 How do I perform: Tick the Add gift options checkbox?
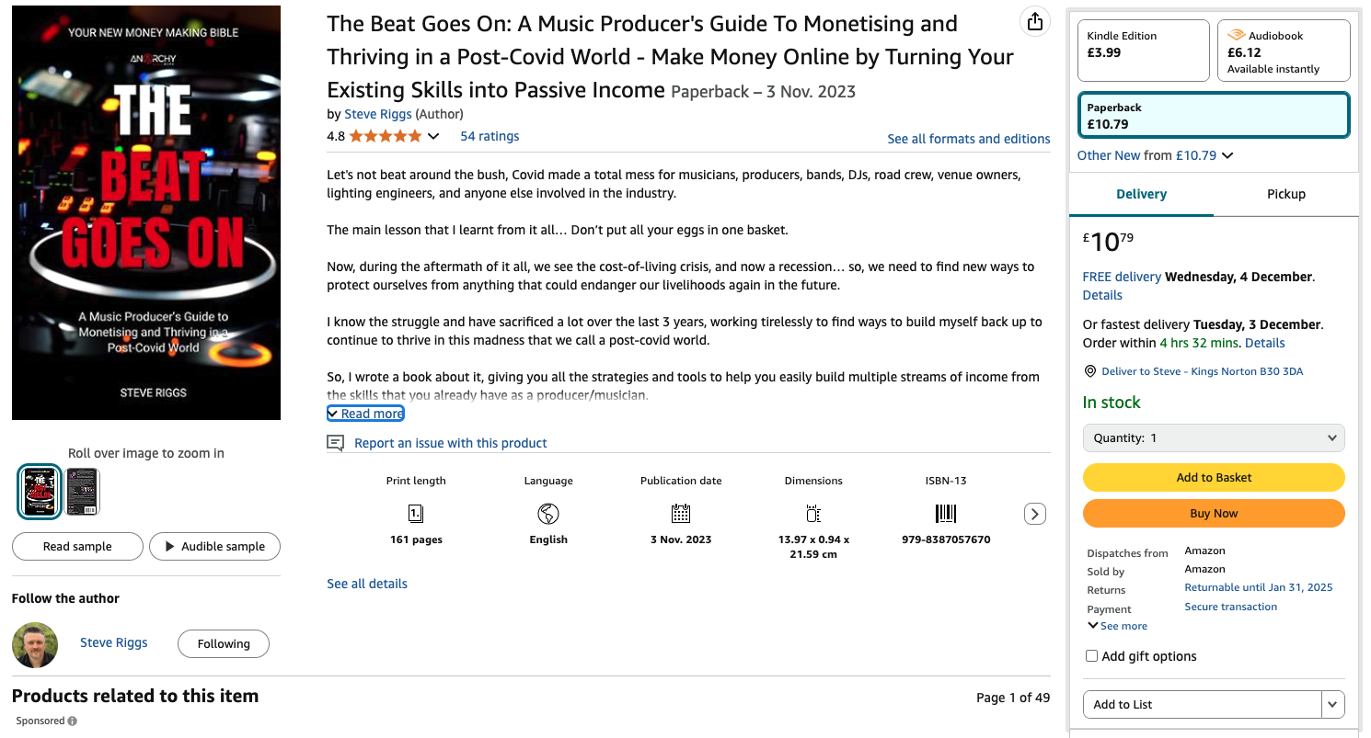pos(1091,656)
